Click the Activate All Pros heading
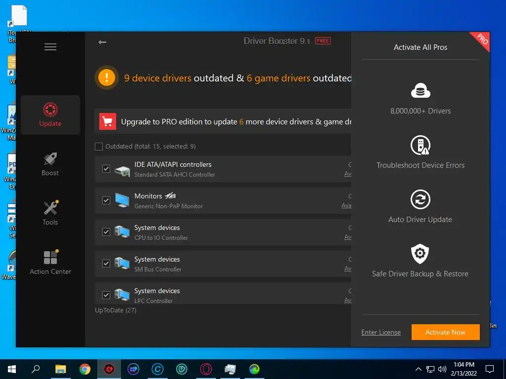 [420, 47]
